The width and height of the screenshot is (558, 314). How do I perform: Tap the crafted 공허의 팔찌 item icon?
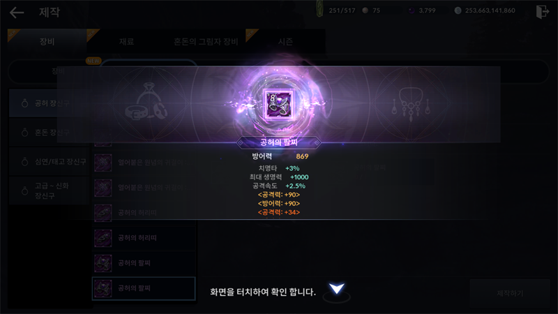pyautogui.click(x=278, y=104)
